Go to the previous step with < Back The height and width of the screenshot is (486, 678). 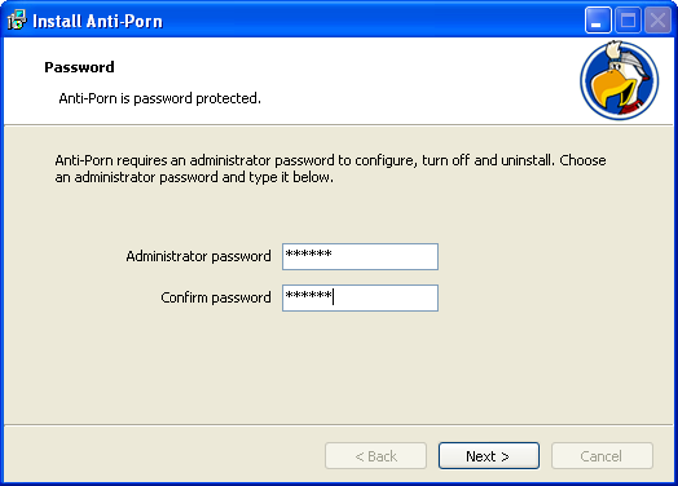[375, 456]
